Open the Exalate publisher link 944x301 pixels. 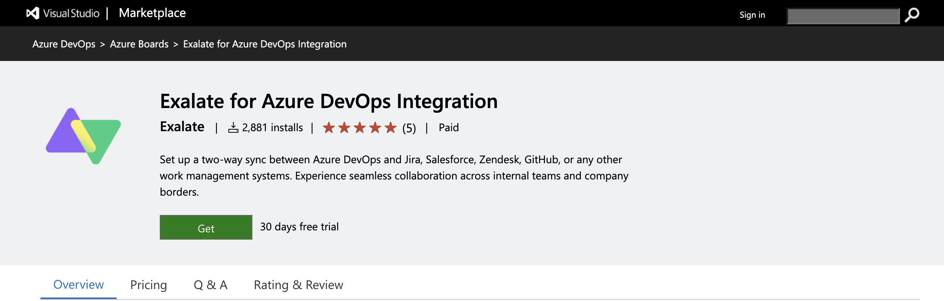pos(182,127)
